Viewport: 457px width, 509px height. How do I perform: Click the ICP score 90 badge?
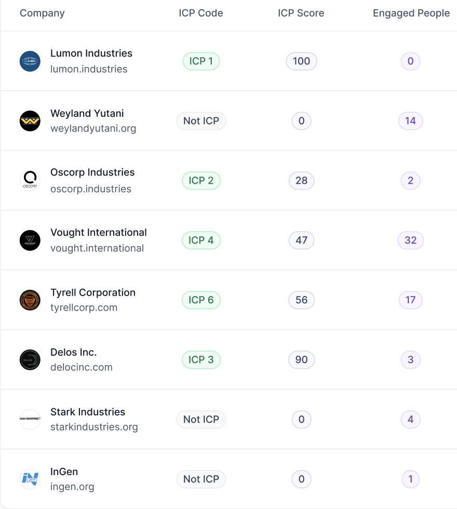301,359
